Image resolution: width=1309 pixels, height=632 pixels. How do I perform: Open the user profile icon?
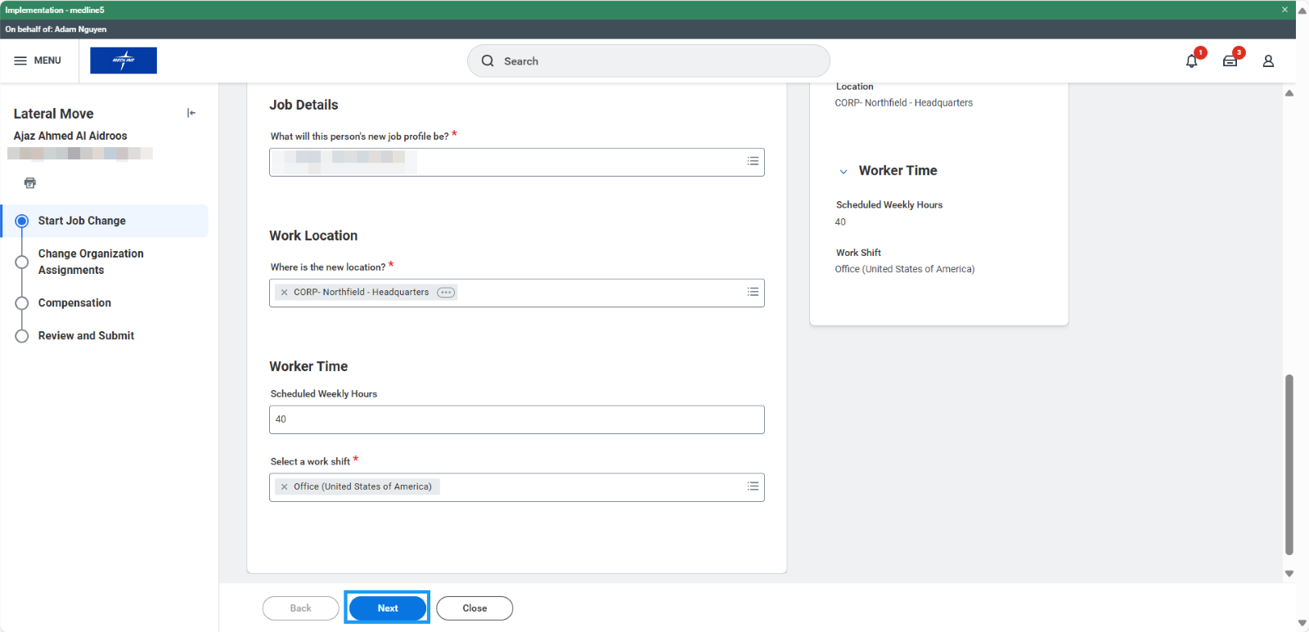pyautogui.click(x=1268, y=61)
